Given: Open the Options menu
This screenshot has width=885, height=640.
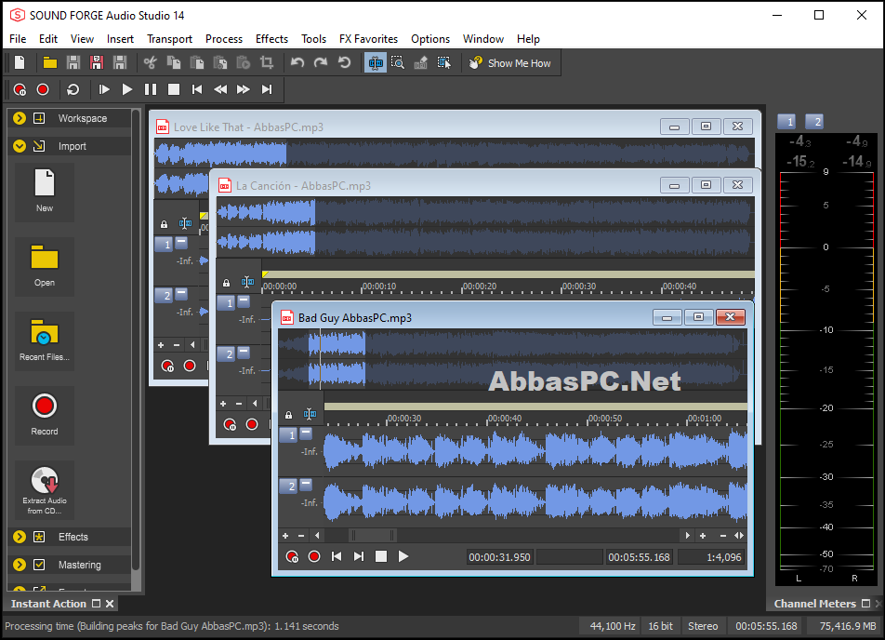Looking at the screenshot, I should [430, 39].
